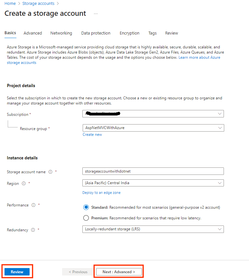
Task: Click the Performance info icon
Action: 33,205
